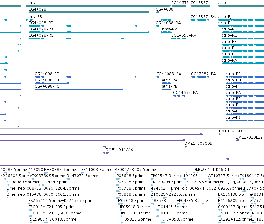Select the atms gene bar

pos(99,6)
